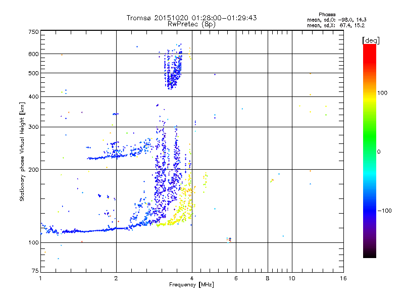Click the colorbar tick label '-100'
This screenshot has height=303, width=404.
pos(384,211)
